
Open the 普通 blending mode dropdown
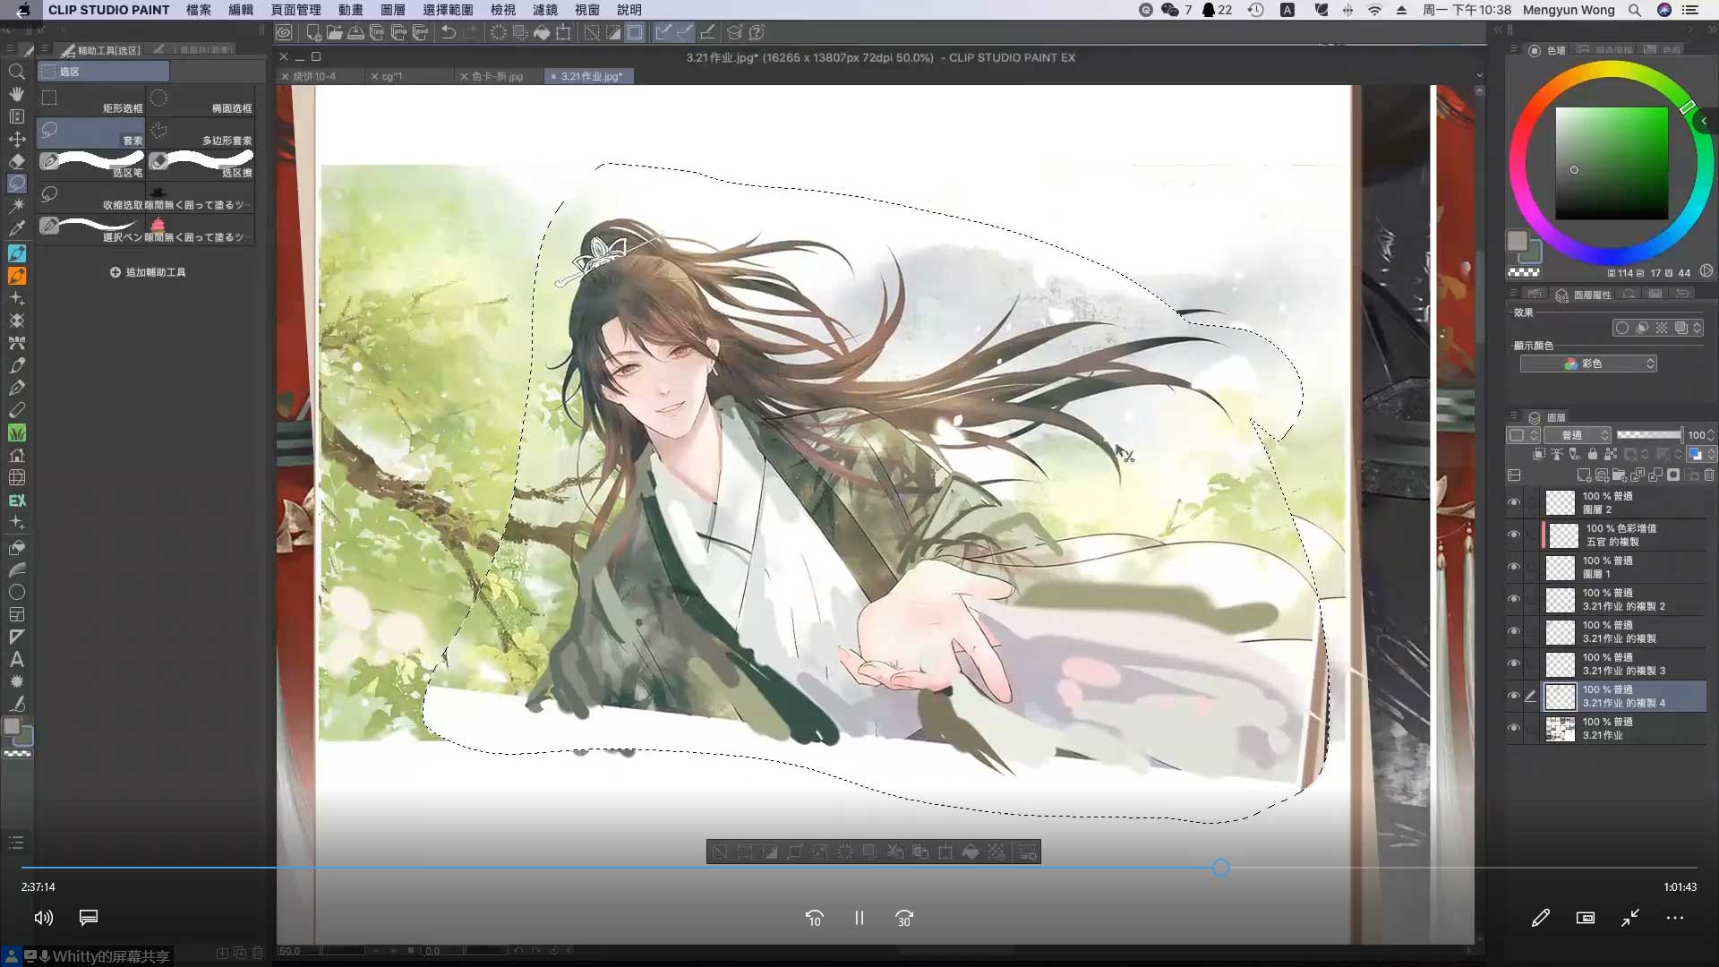coord(1578,435)
